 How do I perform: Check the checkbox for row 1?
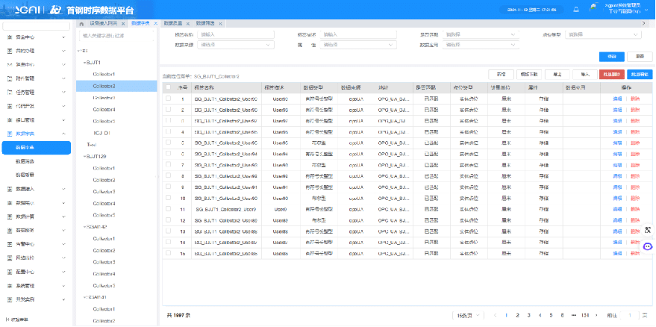point(169,99)
